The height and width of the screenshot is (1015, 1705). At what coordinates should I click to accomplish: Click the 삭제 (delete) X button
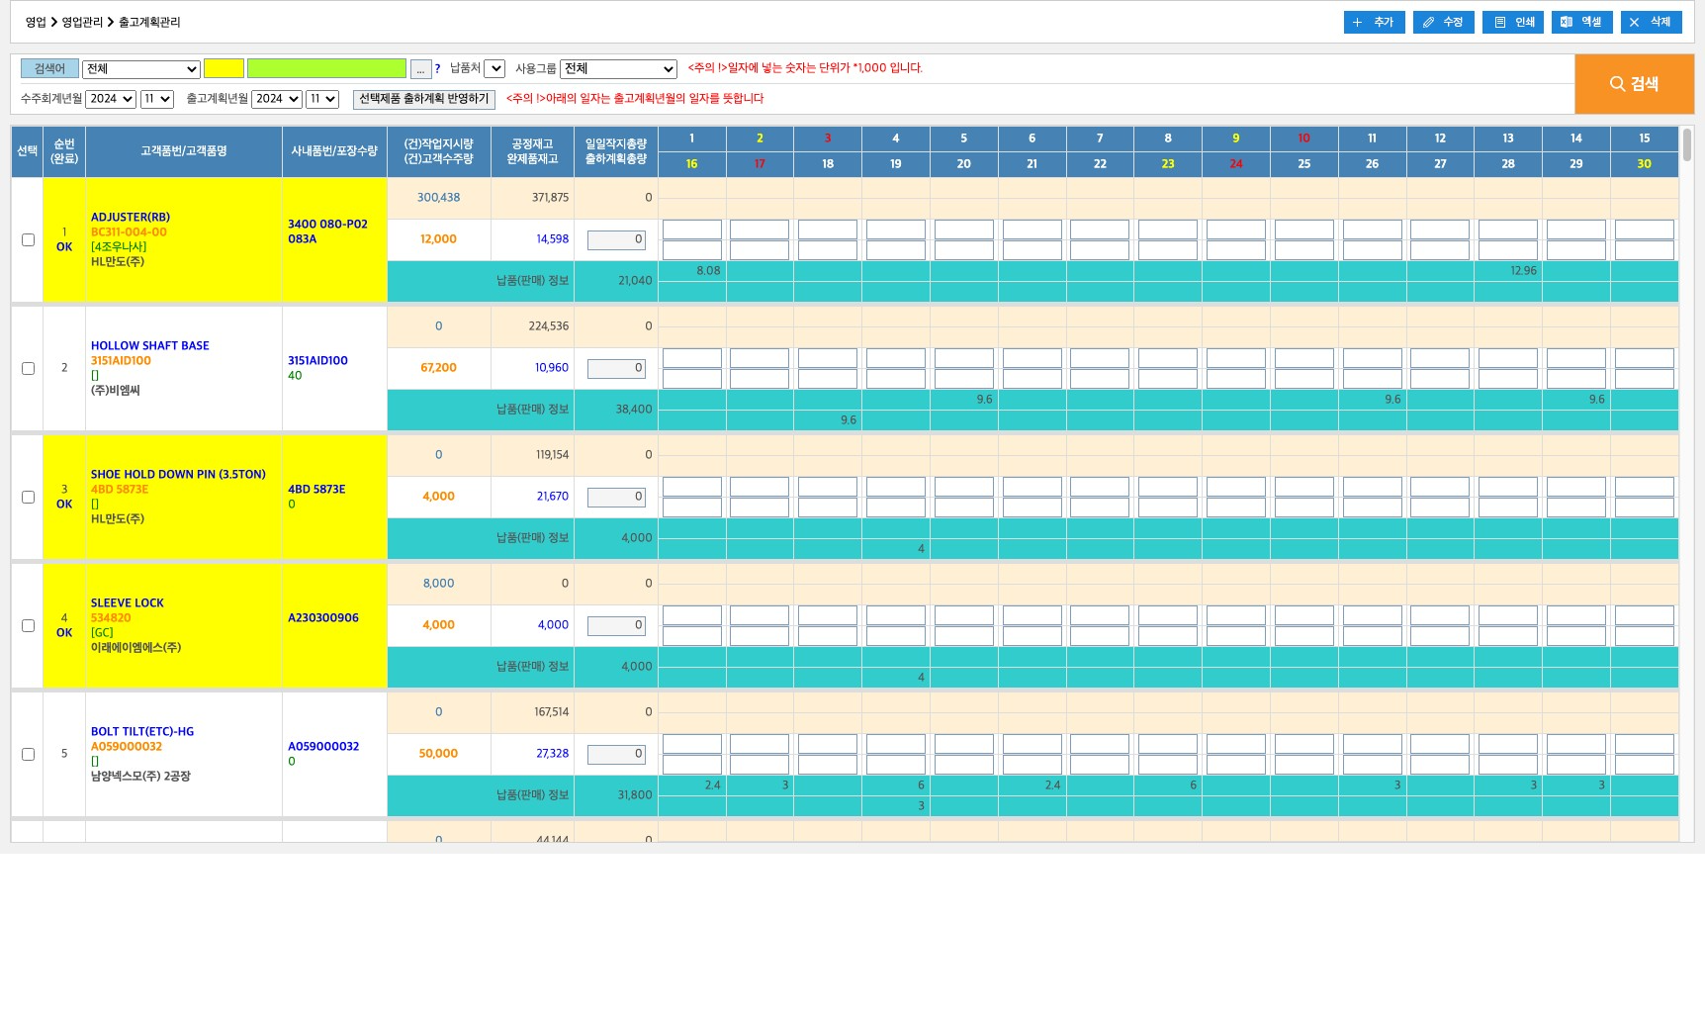tap(1651, 22)
